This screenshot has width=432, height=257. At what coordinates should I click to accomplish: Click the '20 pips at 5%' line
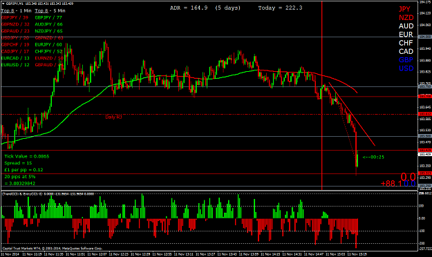(20, 177)
